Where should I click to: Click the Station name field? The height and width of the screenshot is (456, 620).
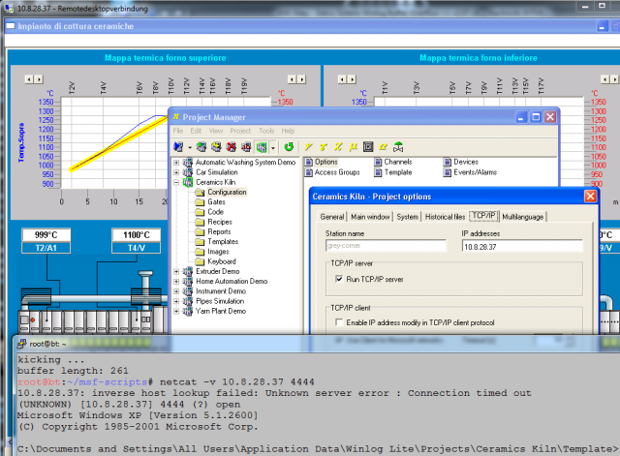point(386,246)
